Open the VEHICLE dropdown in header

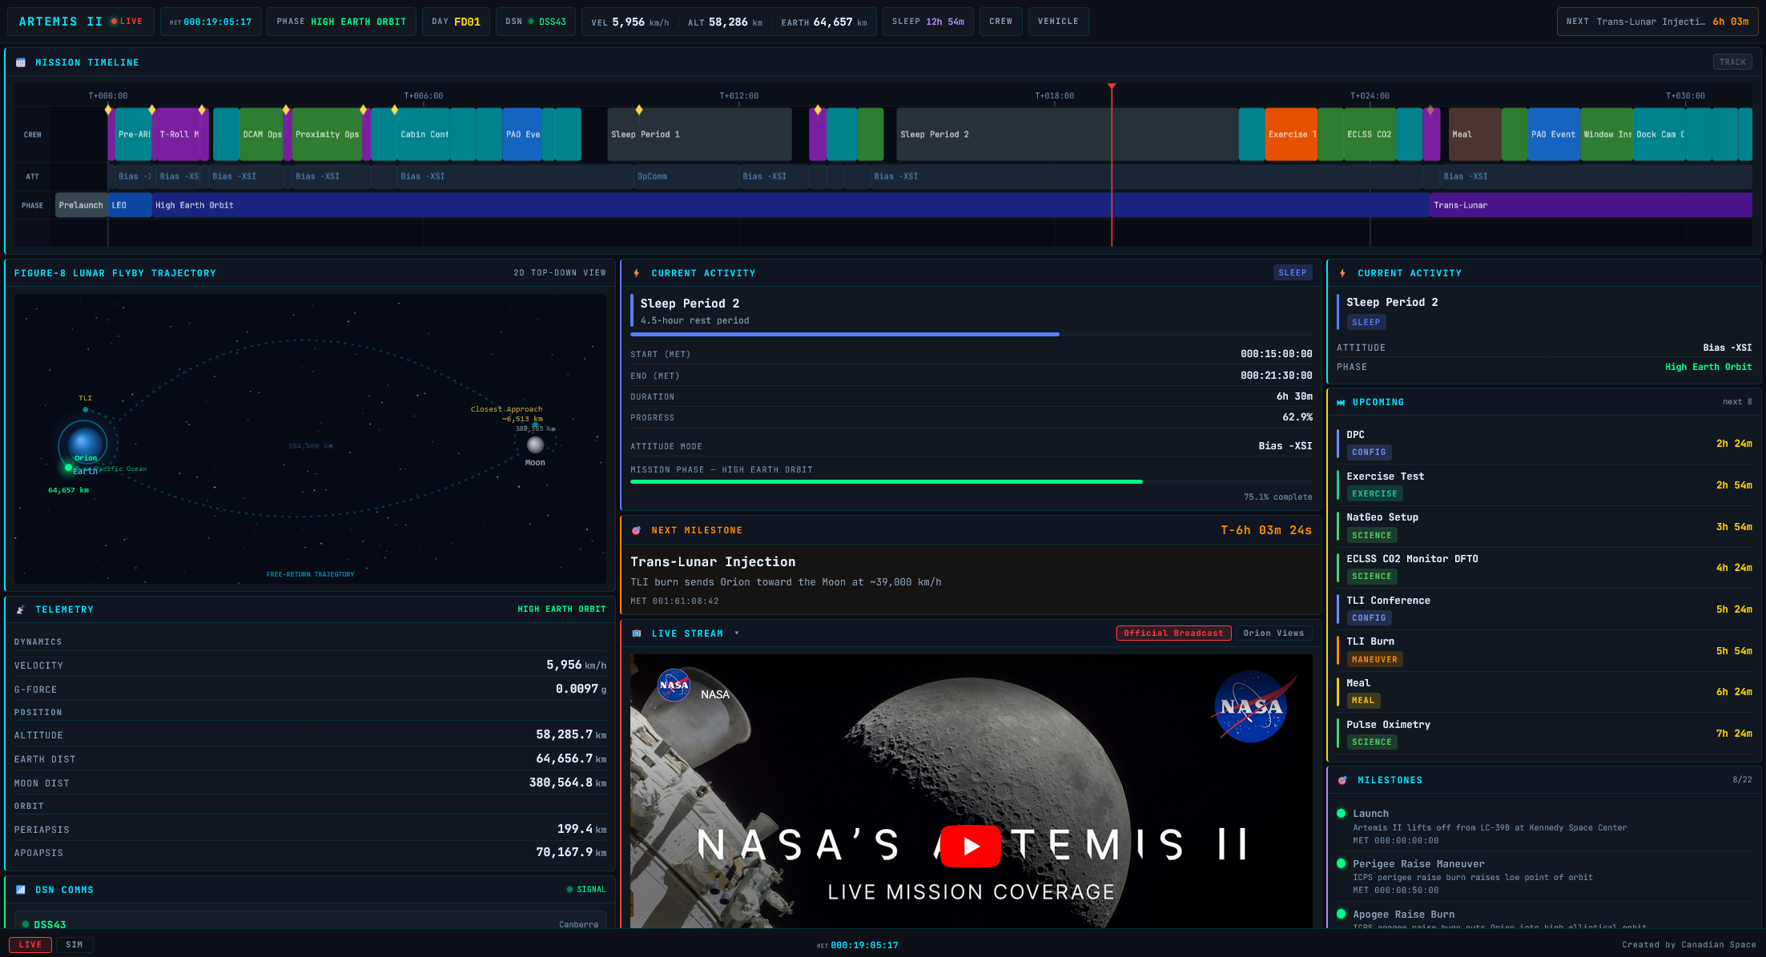tap(1057, 22)
